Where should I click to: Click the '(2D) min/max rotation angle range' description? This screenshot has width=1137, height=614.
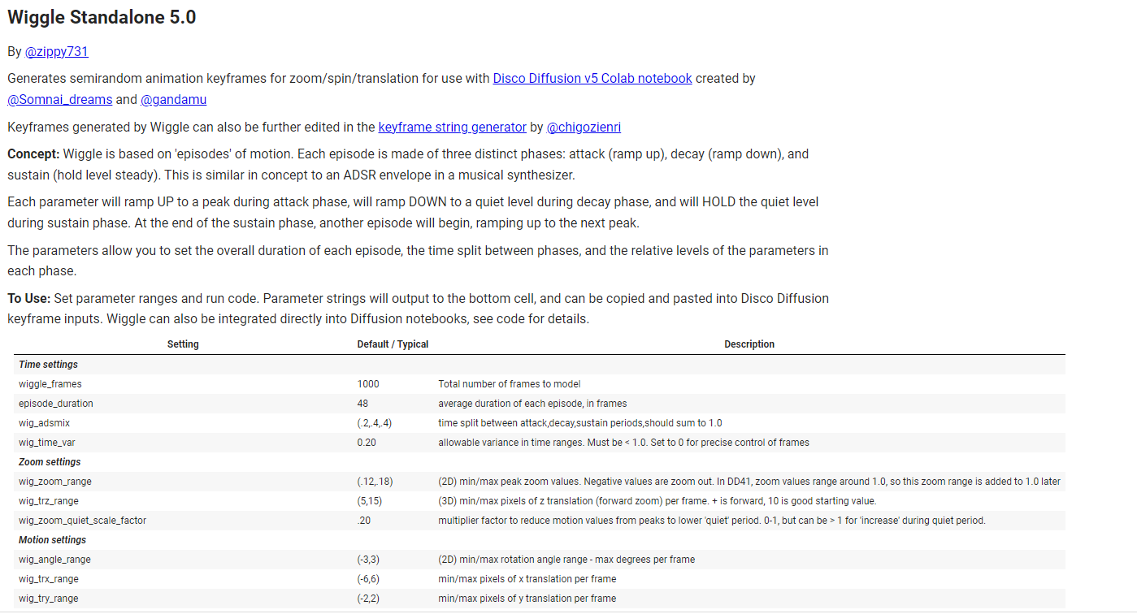tap(566, 560)
